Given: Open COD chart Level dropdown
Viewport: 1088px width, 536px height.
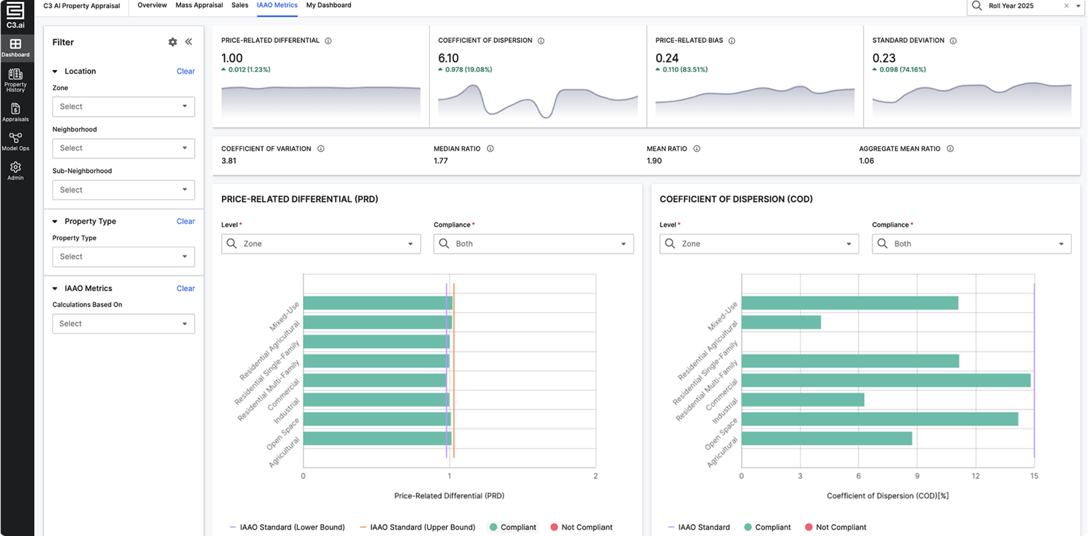Looking at the screenshot, I should 759,244.
